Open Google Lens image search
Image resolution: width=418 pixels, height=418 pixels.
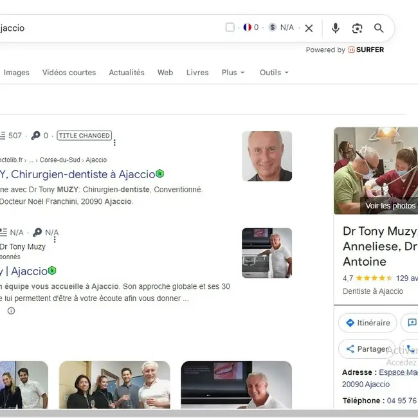point(357,28)
